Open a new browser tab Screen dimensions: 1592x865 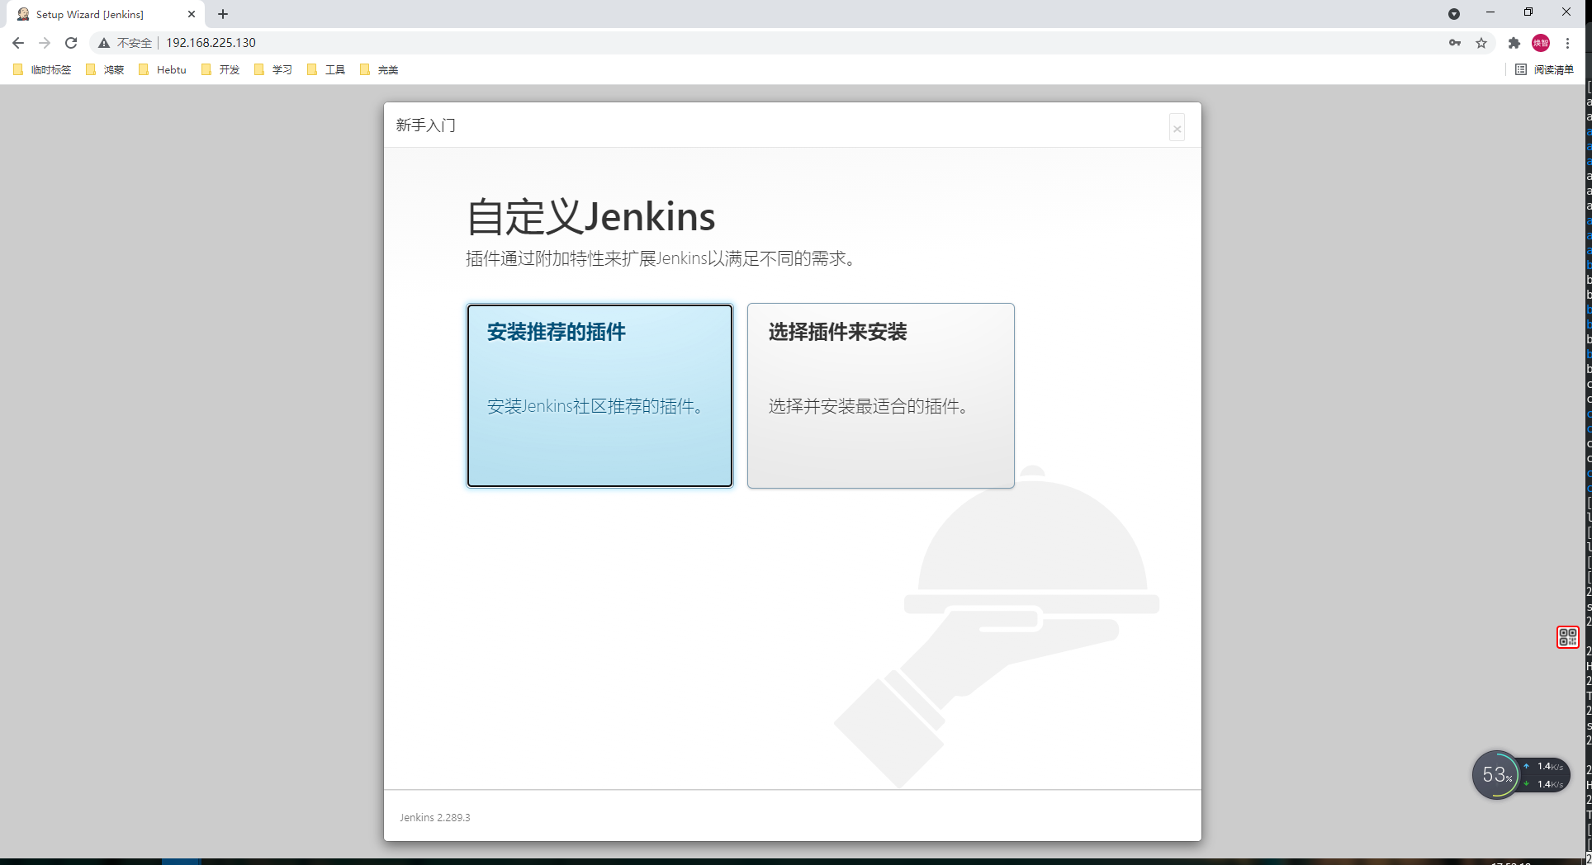click(x=223, y=15)
